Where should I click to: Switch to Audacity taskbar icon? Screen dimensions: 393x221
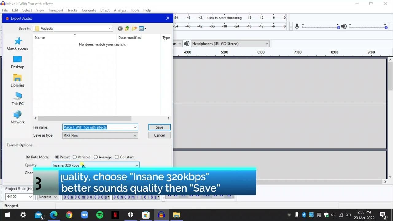161,215
